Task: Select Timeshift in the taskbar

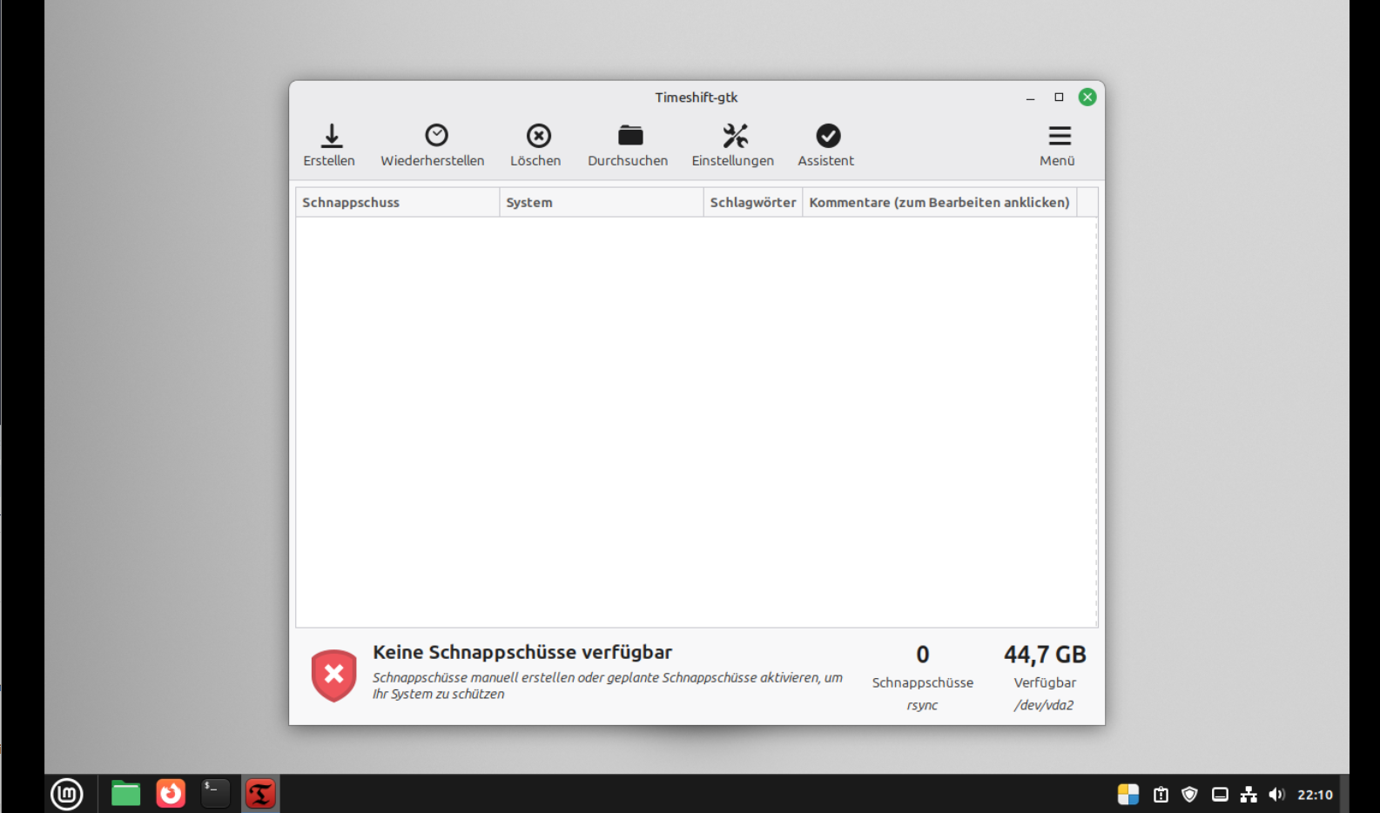Action: tap(260, 794)
